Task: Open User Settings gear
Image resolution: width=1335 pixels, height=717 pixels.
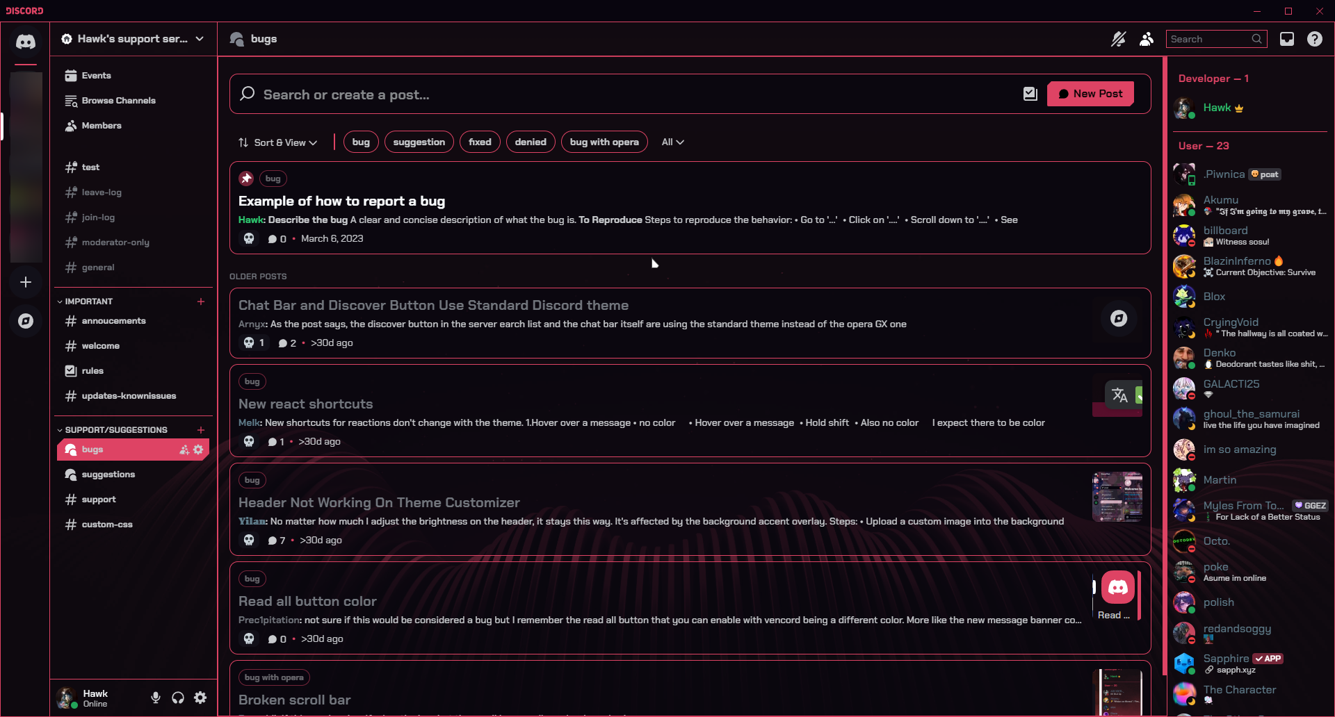Action: 200,698
